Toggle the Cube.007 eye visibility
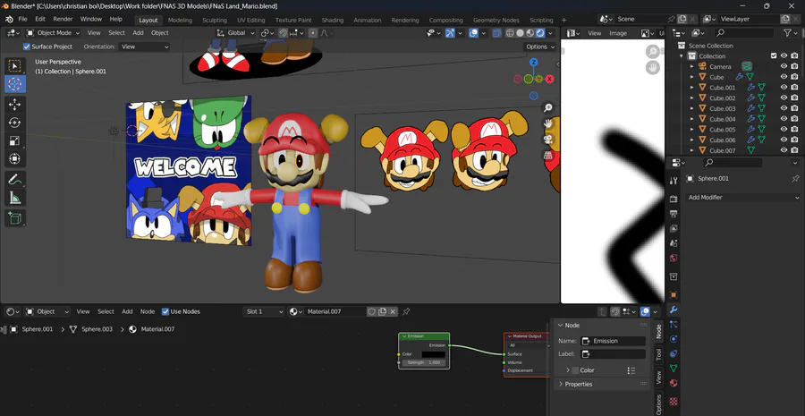This screenshot has width=805, height=416. tap(784, 150)
